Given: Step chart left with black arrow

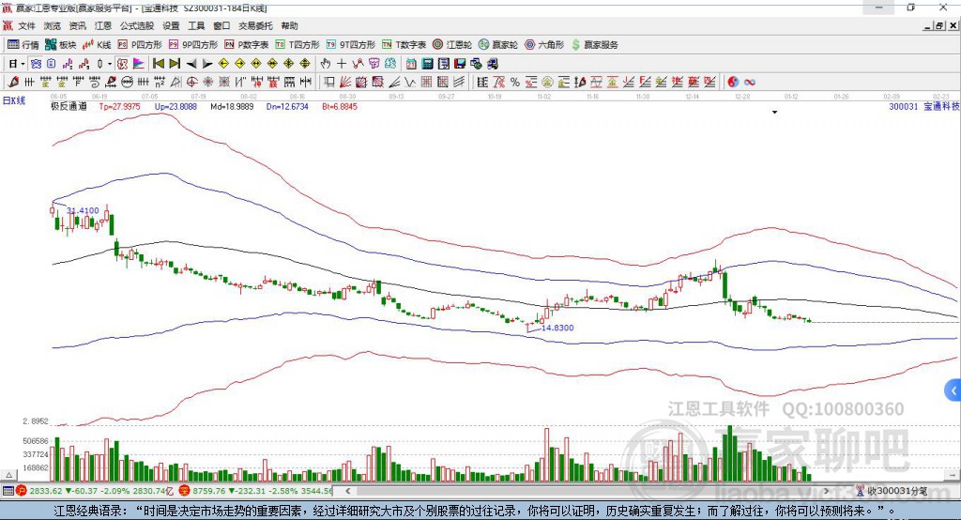Looking at the screenshot, I should 191,64.
